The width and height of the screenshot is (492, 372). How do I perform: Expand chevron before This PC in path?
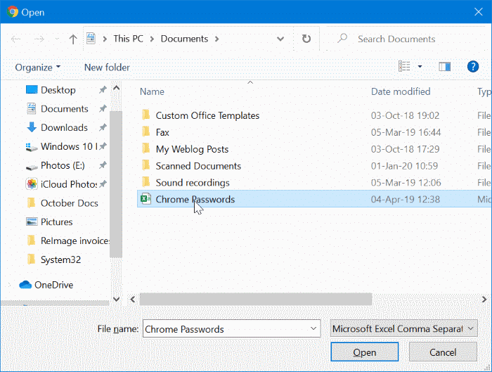point(105,39)
